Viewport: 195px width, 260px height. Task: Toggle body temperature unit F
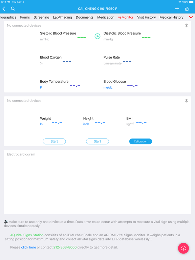pyautogui.click(x=41, y=87)
